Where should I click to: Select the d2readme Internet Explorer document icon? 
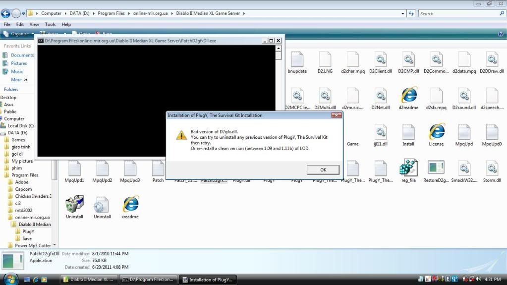click(x=409, y=96)
